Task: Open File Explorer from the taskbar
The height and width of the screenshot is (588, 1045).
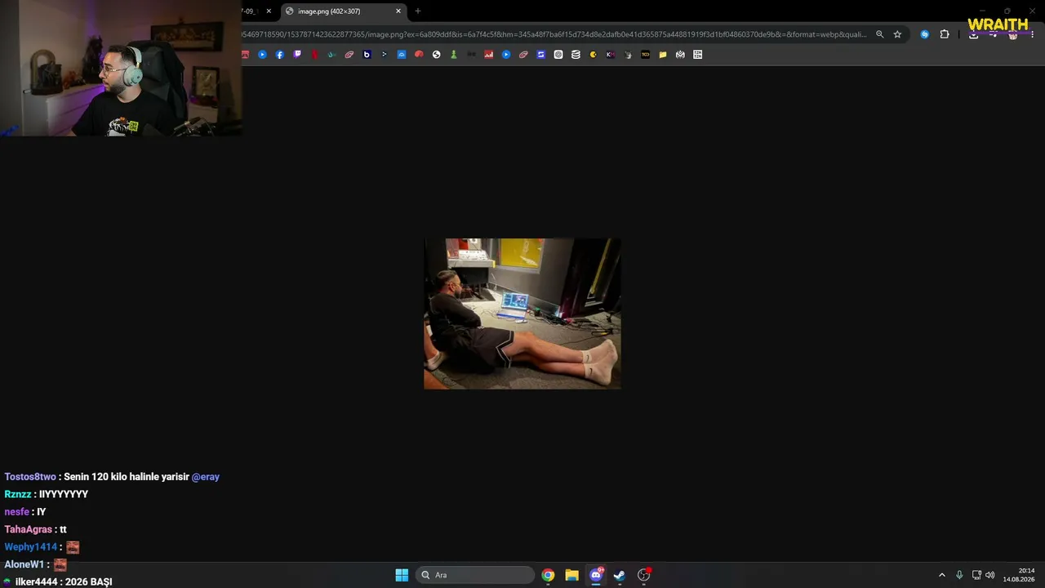Action: [x=571, y=575]
